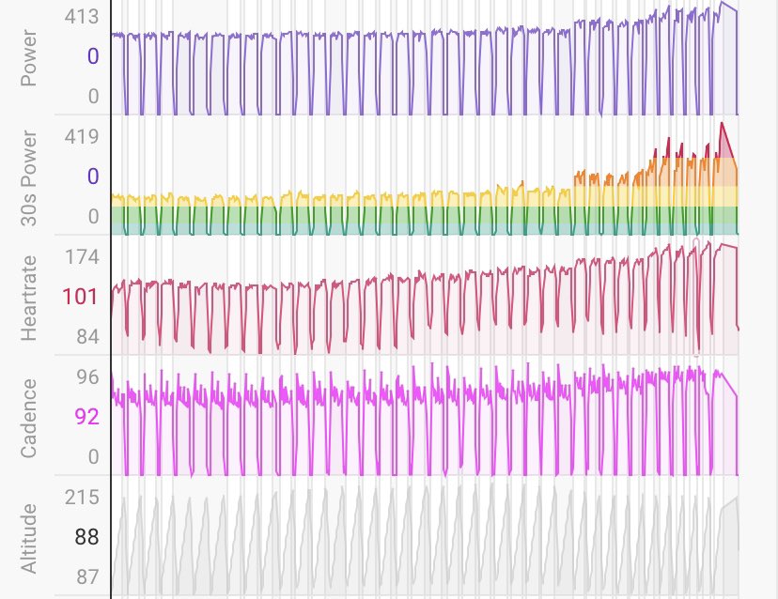Click the current altitude value 88

coord(87,537)
